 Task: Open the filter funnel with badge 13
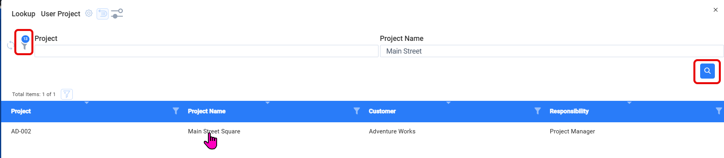click(25, 43)
